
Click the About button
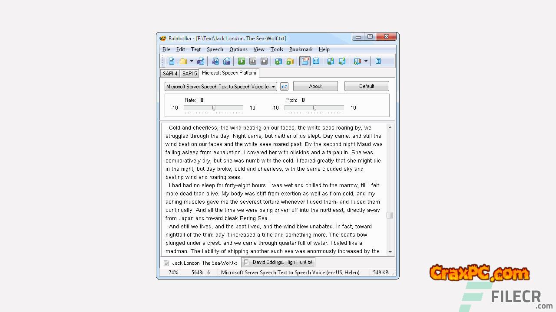[x=315, y=86]
